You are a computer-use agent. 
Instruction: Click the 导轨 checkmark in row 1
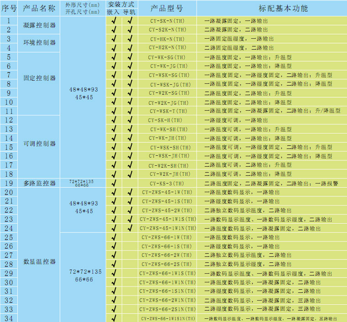tap(130, 20)
